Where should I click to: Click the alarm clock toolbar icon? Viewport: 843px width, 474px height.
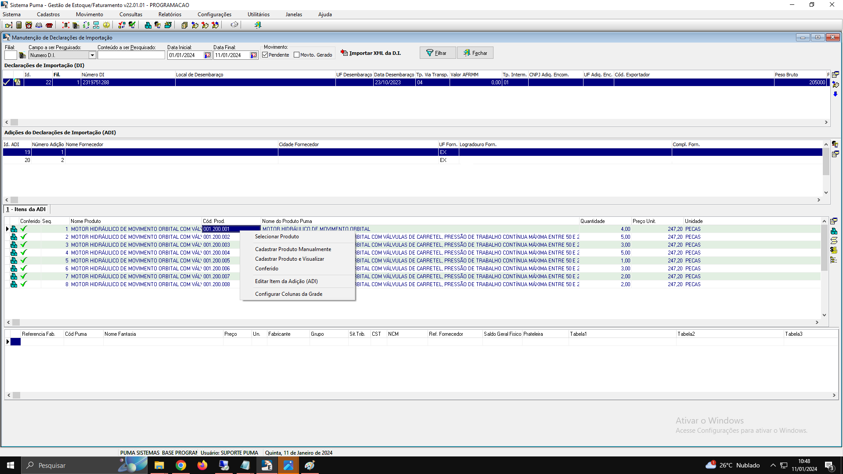pos(29,25)
